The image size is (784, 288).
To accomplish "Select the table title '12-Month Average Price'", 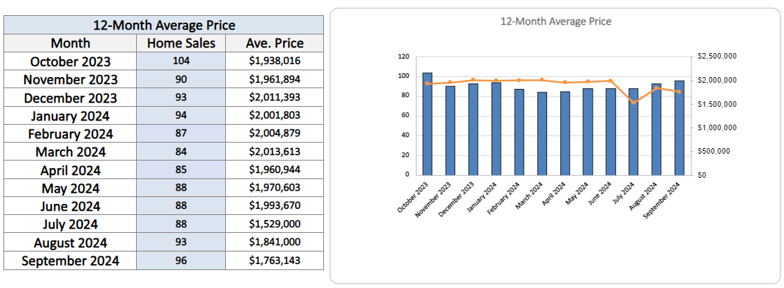I will point(164,24).
